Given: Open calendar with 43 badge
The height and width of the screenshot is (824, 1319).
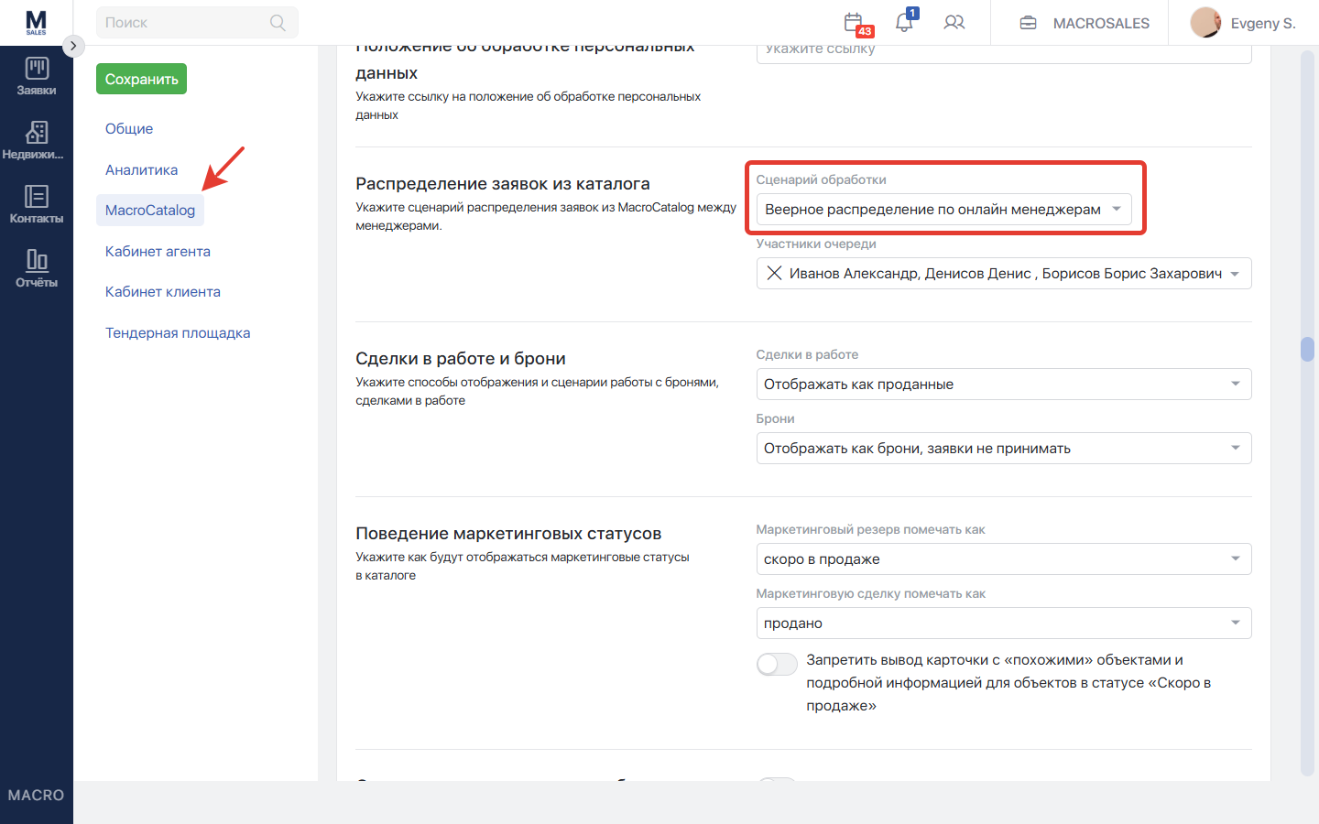Looking at the screenshot, I should pyautogui.click(x=854, y=23).
